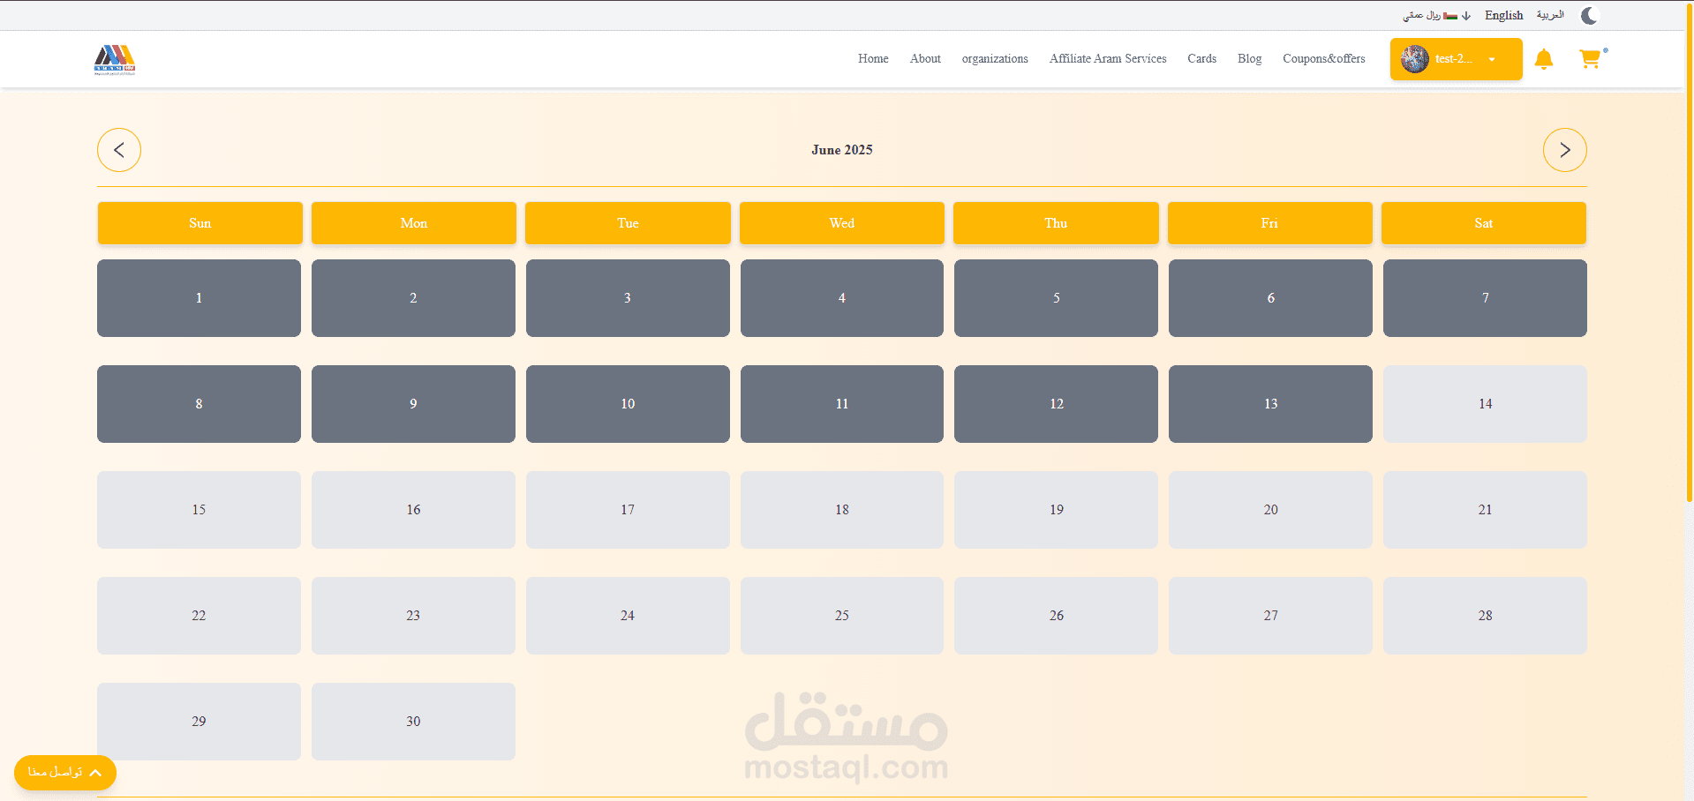Choose the 19th date cell

tap(1056, 510)
